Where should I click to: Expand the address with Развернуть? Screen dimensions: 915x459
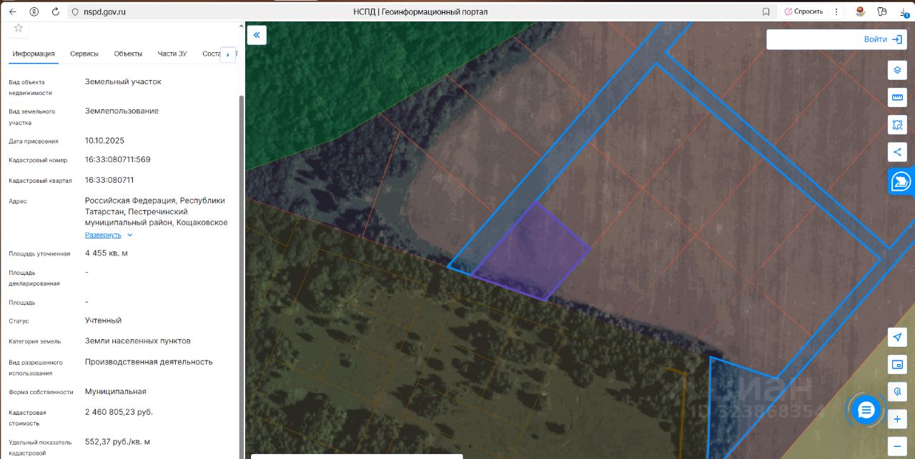(x=104, y=235)
